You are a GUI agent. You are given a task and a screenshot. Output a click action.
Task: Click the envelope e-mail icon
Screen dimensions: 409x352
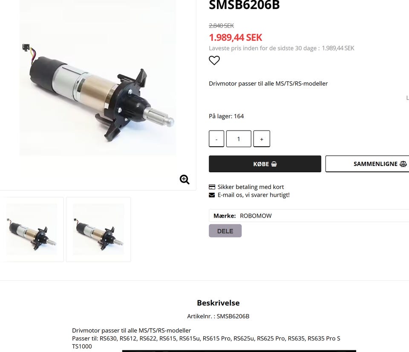[x=212, y=195]
